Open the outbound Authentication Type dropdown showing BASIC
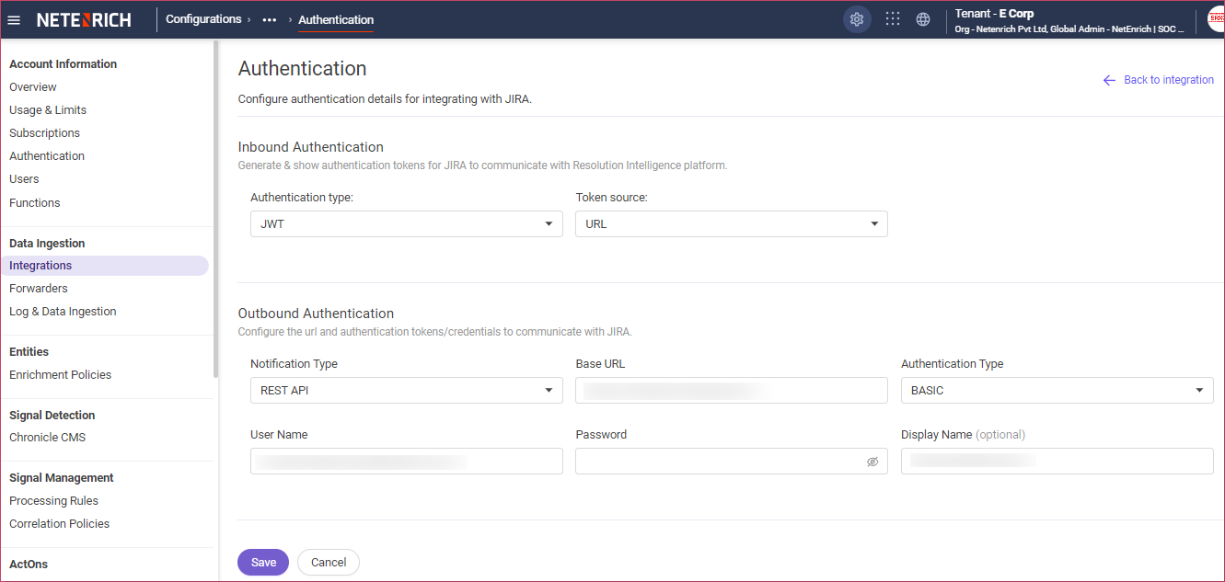The width and height of the screenshot is (1225, 582). click(1057, 390)
